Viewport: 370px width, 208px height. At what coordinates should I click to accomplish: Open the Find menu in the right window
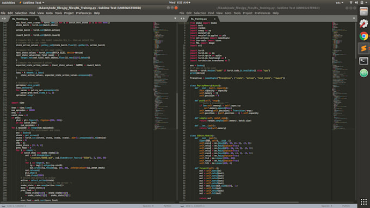click(211, 13)
